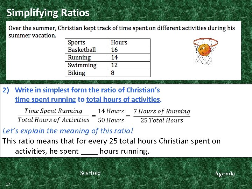This screenshot has width=252, height=189.
Task: Click the 'Time Spent Running' numerator
Action: [x=53, y=111]
